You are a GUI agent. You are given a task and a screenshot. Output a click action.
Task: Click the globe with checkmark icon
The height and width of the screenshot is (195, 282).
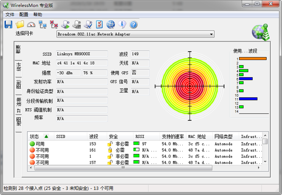(111, 24)
